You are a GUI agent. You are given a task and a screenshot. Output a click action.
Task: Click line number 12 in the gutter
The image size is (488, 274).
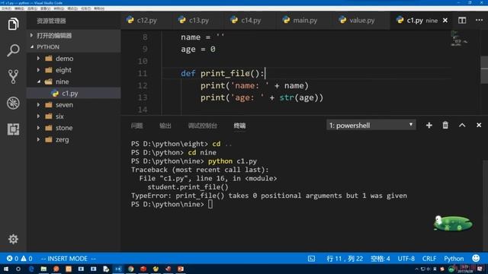[x=143, y=85]
